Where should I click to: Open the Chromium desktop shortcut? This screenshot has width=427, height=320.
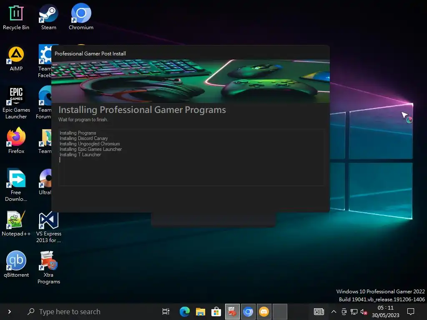click(81, 17)
